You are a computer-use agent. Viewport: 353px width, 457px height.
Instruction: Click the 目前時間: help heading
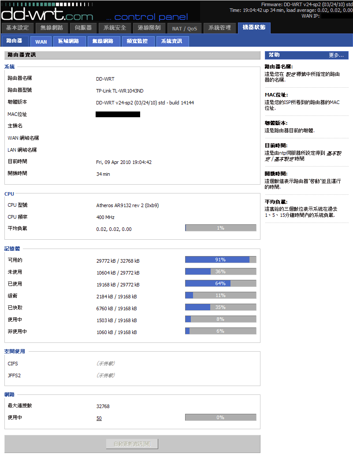point(276,145)
